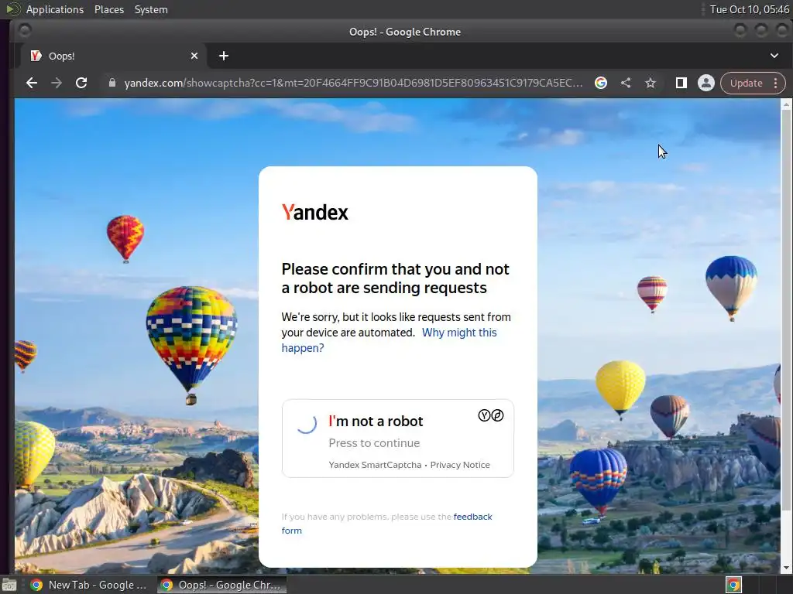Click the scrollbar up arrow
The image size is (793, 594).
(786, 104)
